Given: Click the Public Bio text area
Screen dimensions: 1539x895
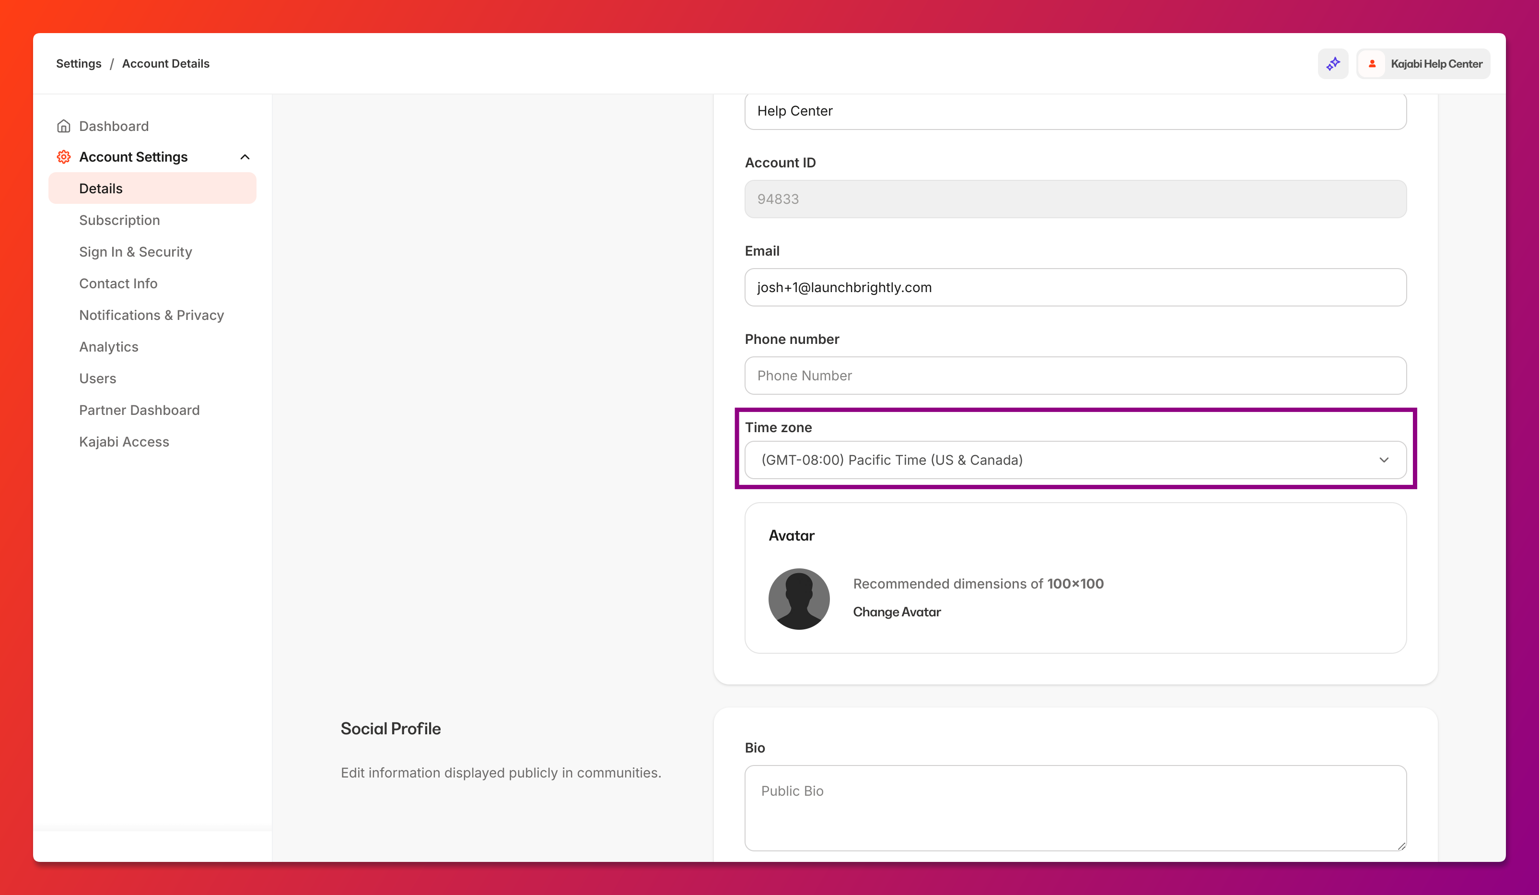Looking at the screenshot, I should click(1075, 808).
